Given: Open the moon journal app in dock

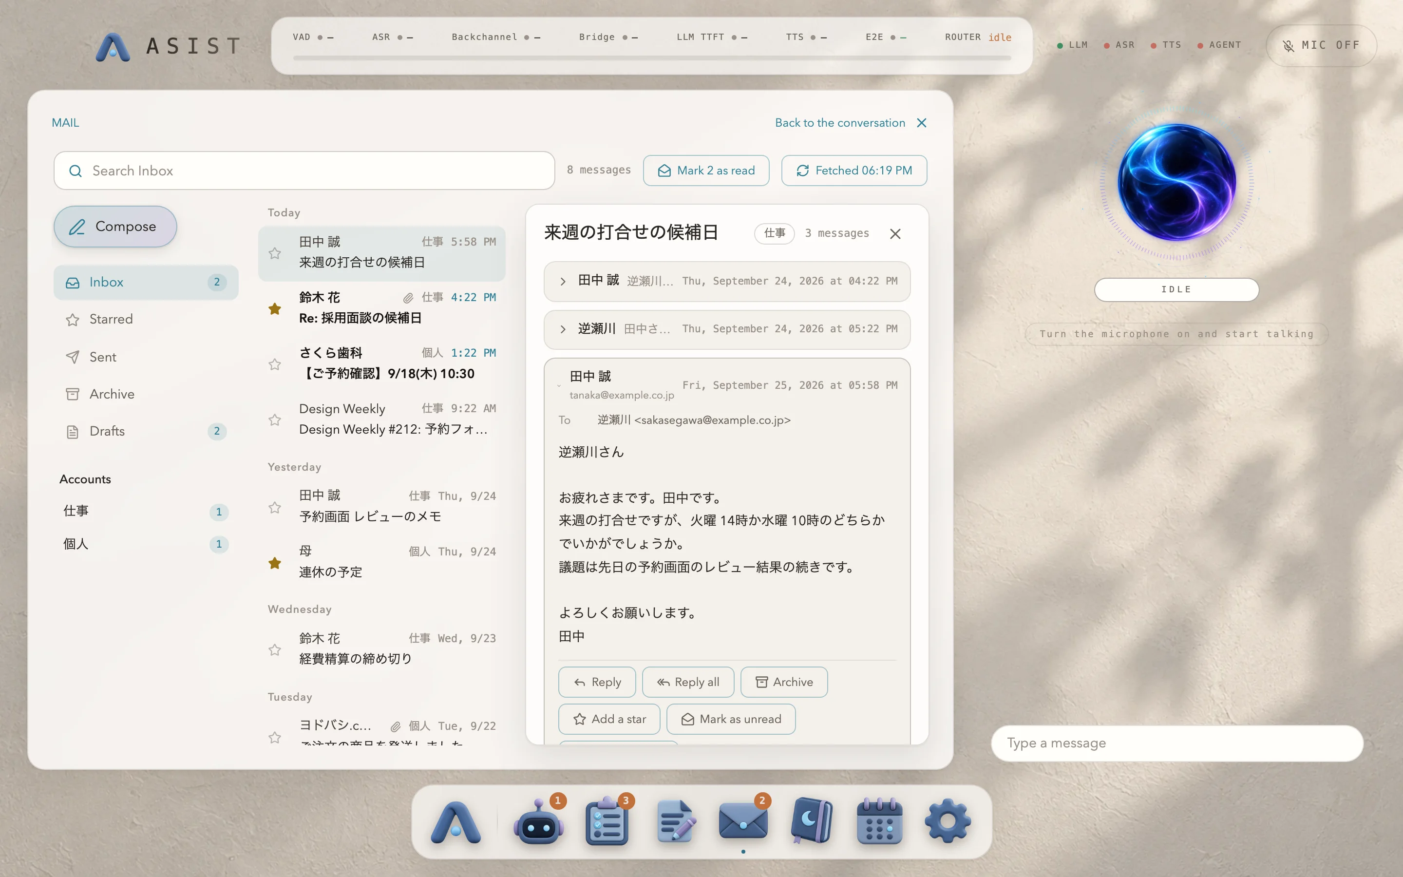Looking at the screenshot, I should click(x=812, y=821).
